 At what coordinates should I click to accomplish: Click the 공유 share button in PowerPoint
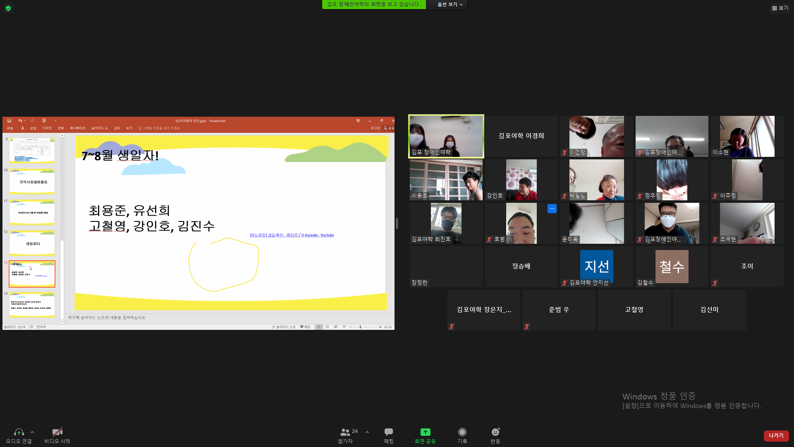(389, 128)
